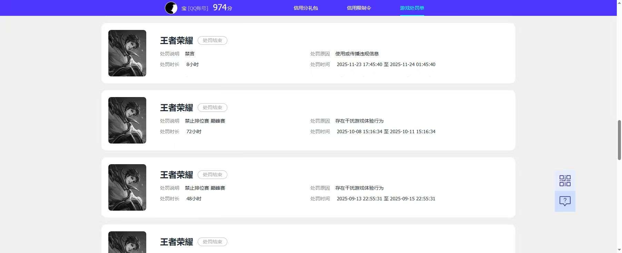Switch to the 信用限制令 tab
Screen dimensions: 622x253
coord(359,8)
